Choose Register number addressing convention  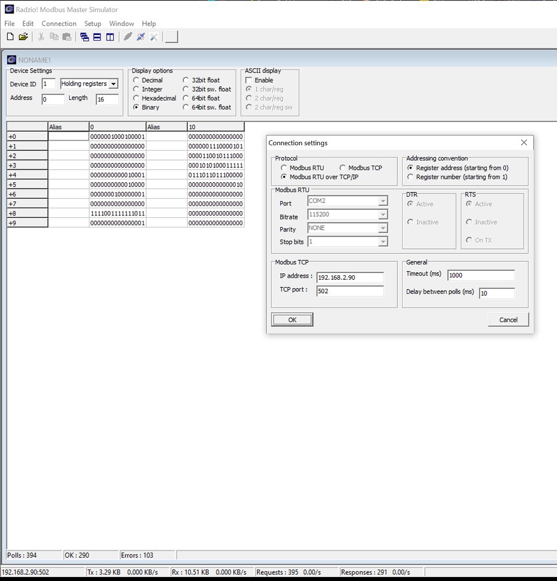[410, 176]
